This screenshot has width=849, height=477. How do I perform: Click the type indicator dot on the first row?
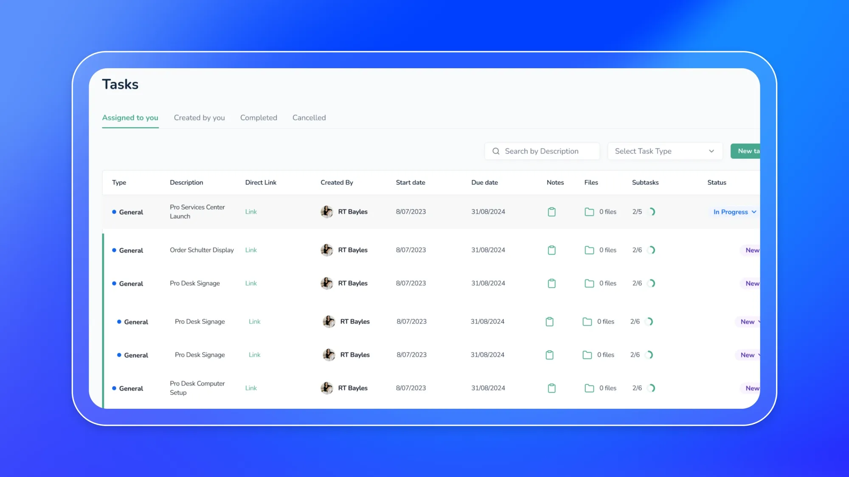click(x=113, y=212)
